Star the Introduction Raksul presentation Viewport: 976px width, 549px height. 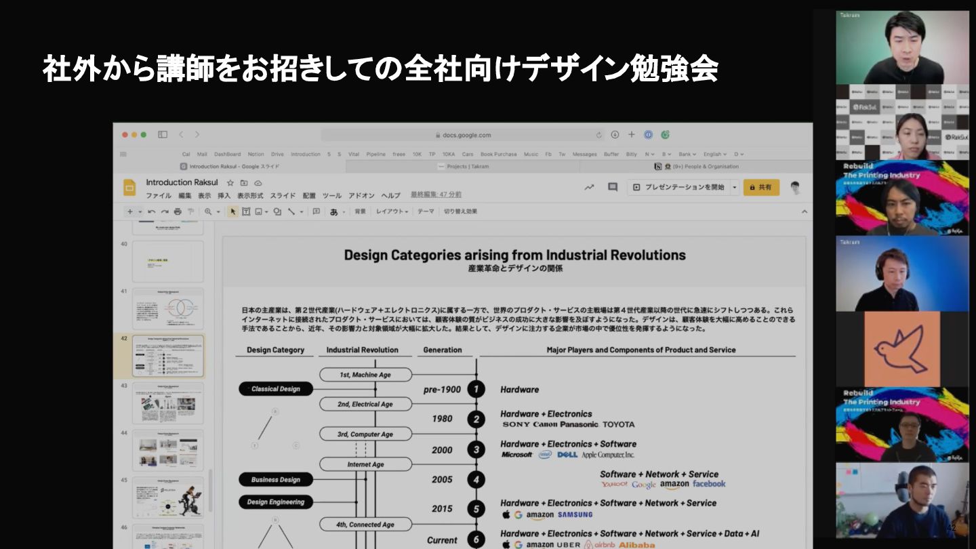[x=230, y=183]
